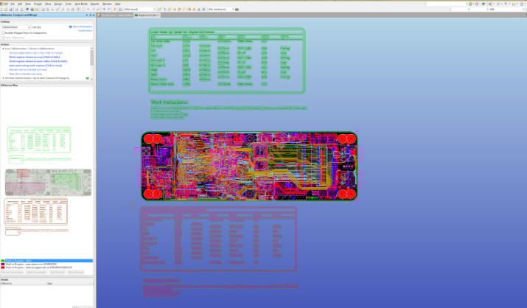Open the (No Variations) toolbar dropdown
Viewport: 527px width, 308px height.
pos(221,10)
